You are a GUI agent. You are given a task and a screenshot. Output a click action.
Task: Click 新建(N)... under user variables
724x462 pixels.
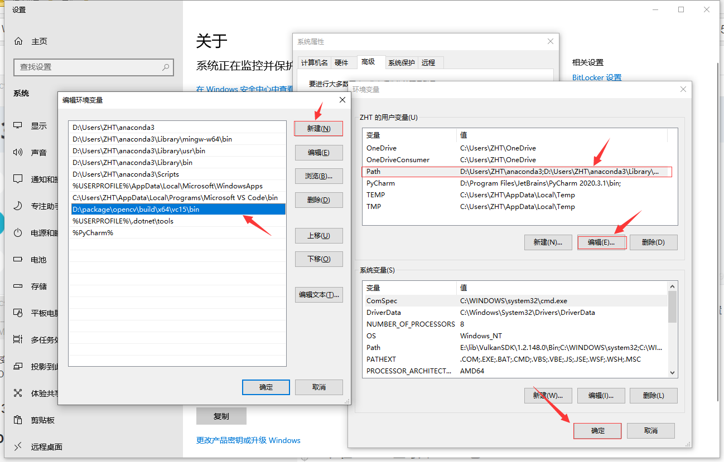point(548,242)
